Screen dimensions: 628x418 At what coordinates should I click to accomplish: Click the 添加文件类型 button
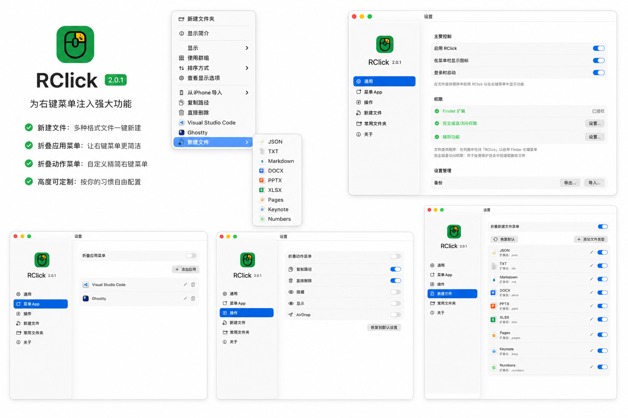(591, 239)
